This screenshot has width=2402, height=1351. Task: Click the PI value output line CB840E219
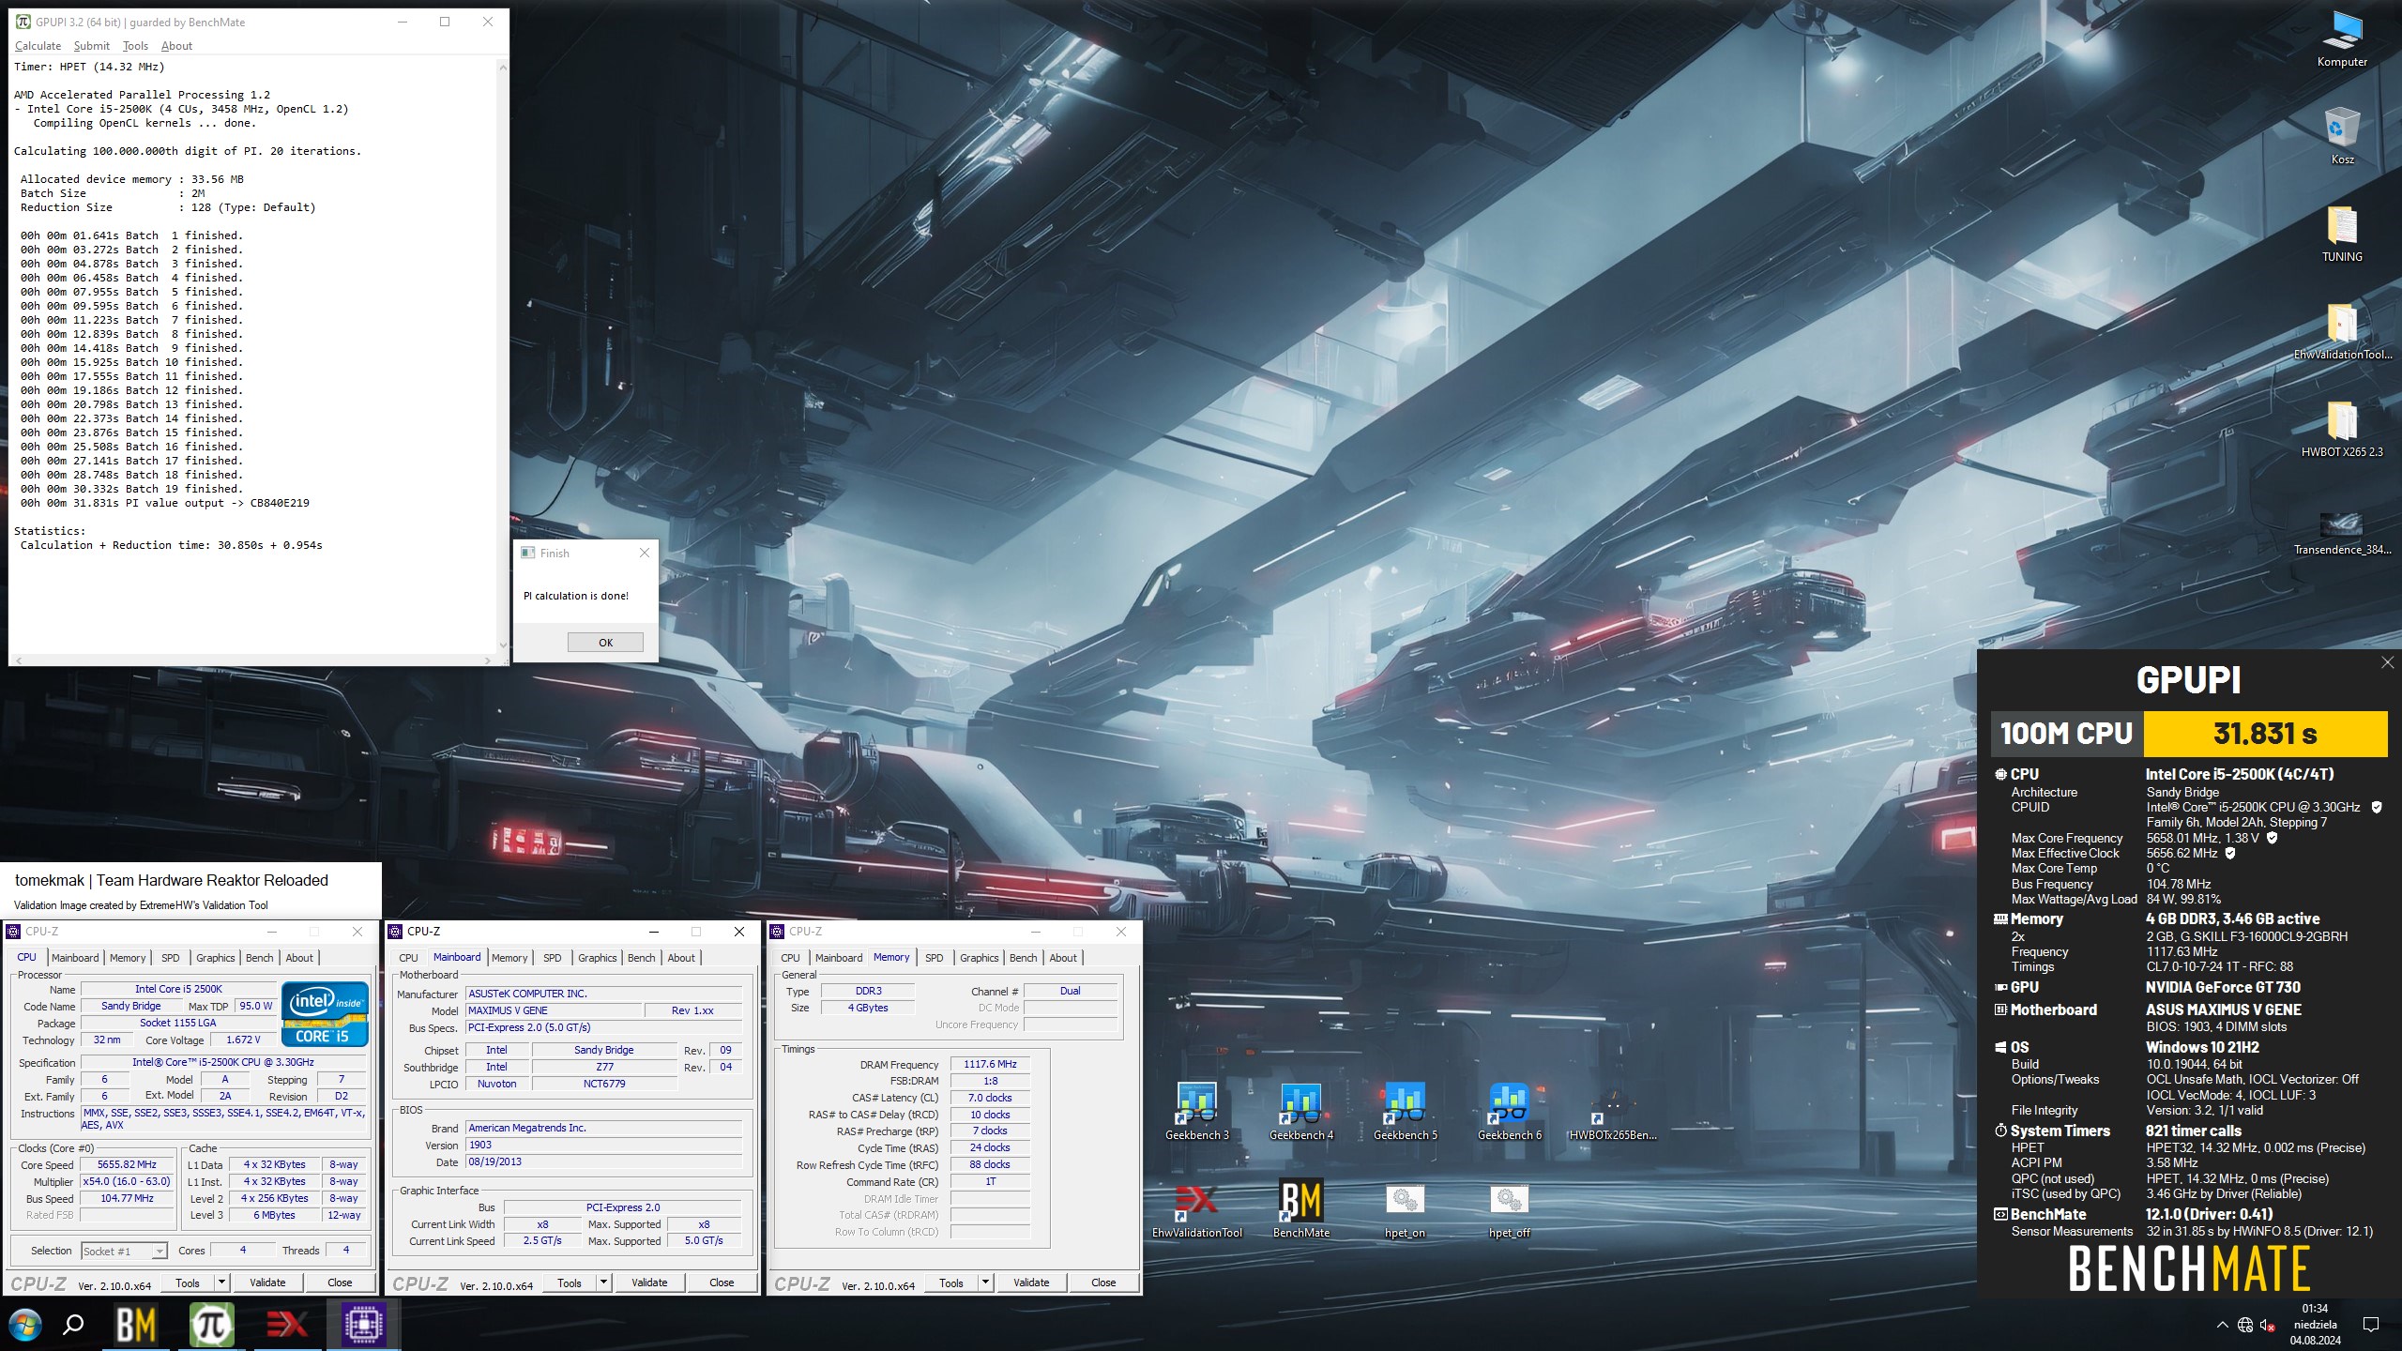165,503
